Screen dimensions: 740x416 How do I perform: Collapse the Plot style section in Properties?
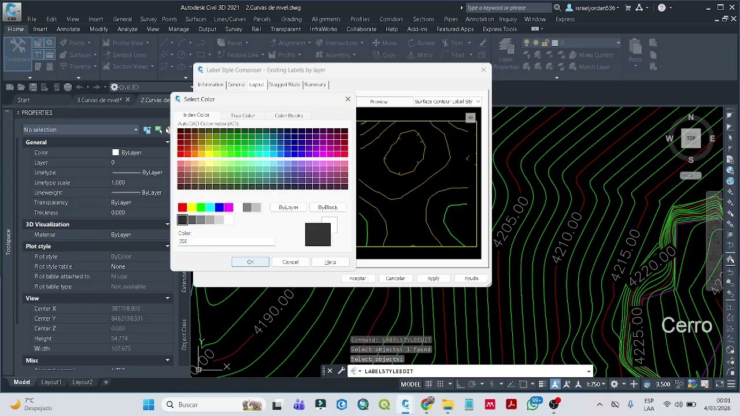click(x=168, y=246)
